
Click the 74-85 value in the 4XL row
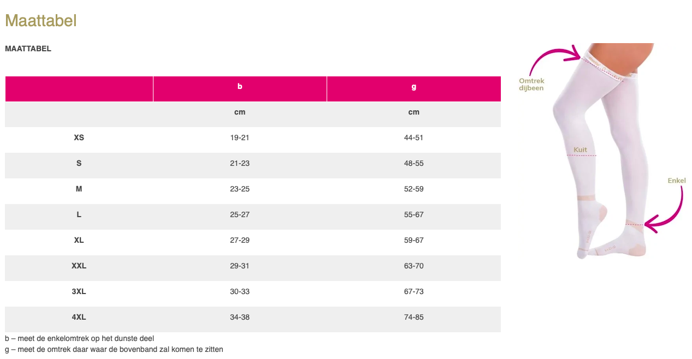point(413,318)
